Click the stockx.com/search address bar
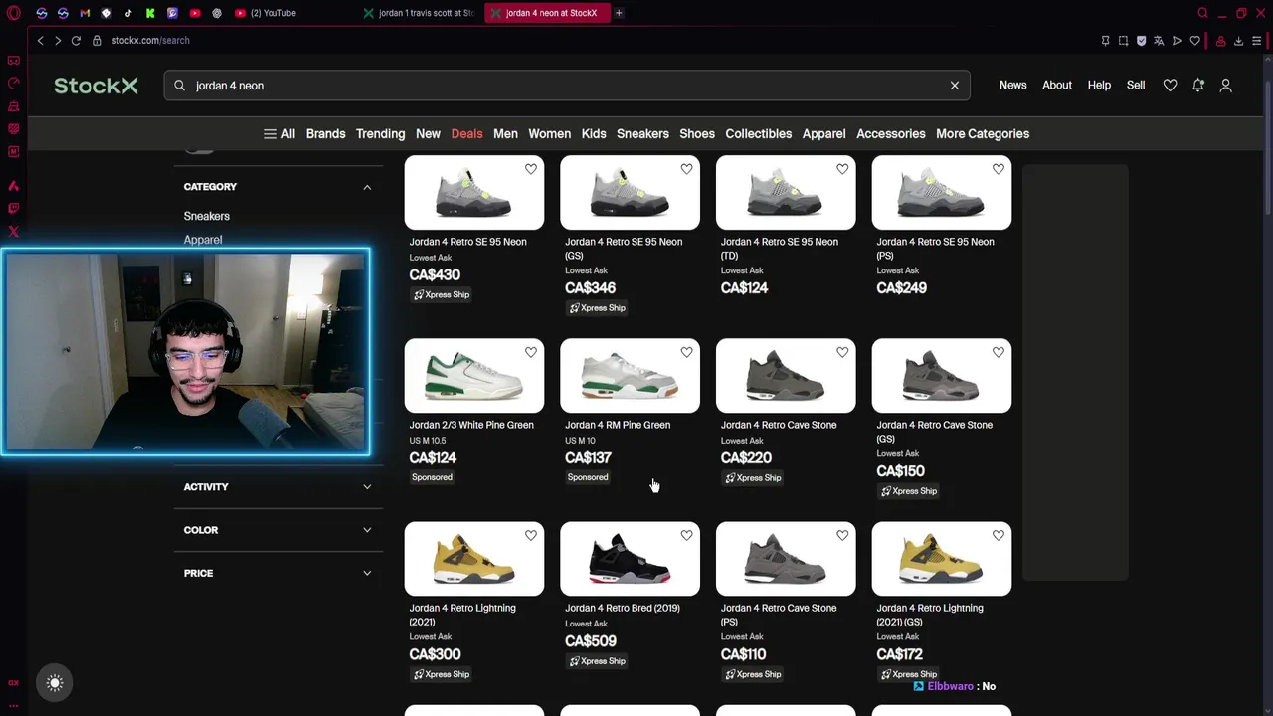1273x716 pixels. pyautogui.click(x=150, y=41)
